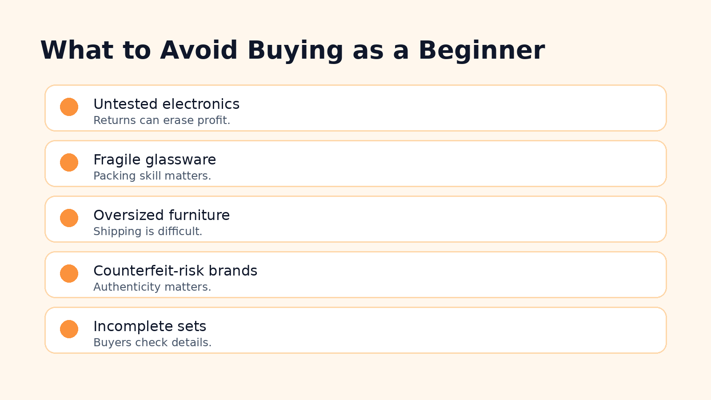The height and width of the screenshot is (400, 711).
Task: Click empty area of the Untested electronics card
Action: [x=444, y=108]
